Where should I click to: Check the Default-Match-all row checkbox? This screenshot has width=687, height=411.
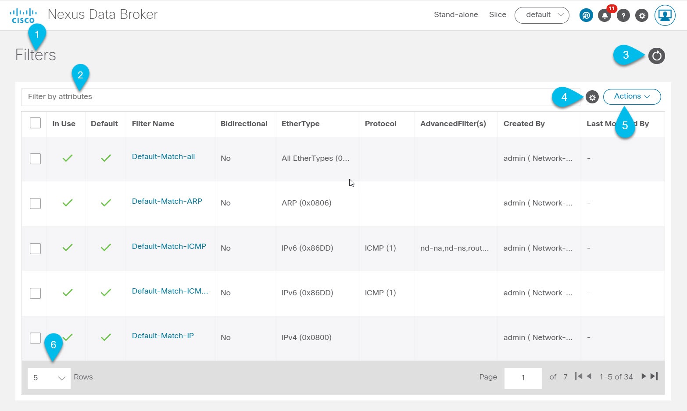35,159
